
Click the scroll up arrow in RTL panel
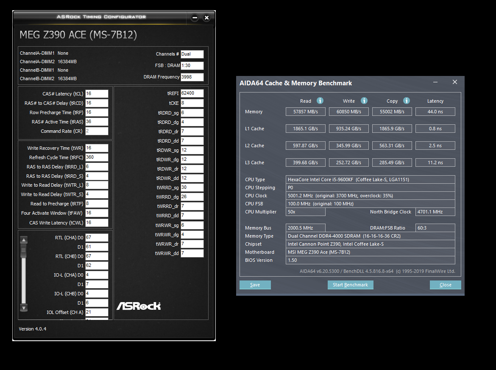tap(24, 240)
